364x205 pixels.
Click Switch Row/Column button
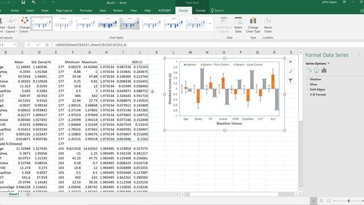(224, 24)
